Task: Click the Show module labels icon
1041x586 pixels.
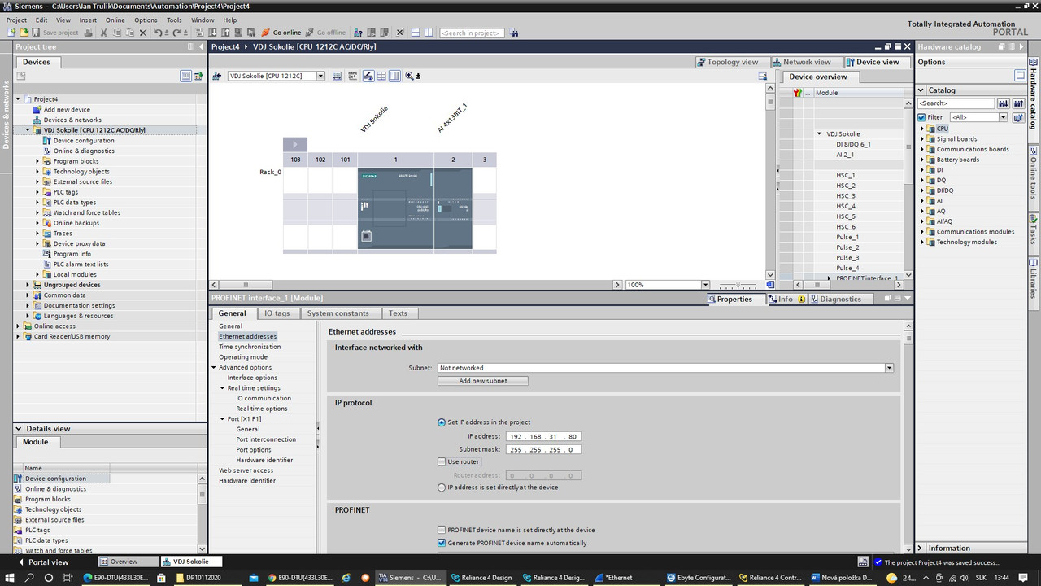Action: 368,76
